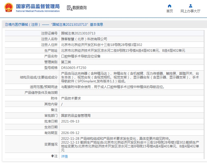207x163 pixels.
Task: Click the 审批部门 row label
Action: (51, 116)
